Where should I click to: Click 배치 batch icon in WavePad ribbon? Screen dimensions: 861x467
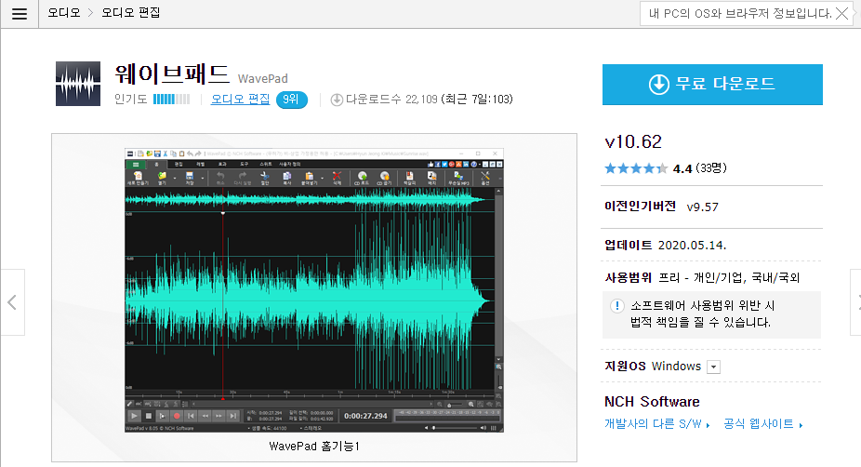[x=432, y=178]
